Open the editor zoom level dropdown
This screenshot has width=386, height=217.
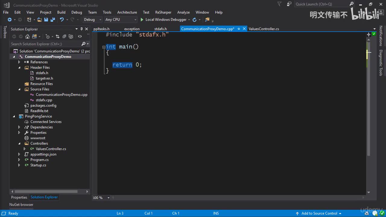tap(109, 198)
